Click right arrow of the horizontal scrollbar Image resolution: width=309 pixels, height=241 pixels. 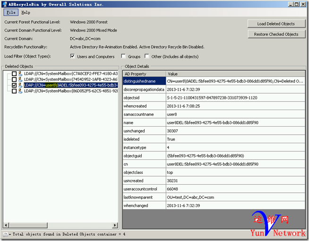[115, 225]
